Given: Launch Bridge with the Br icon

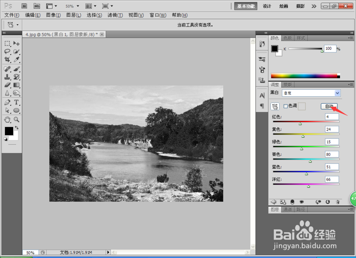Looking at the screenshot, I should [24, 6].
